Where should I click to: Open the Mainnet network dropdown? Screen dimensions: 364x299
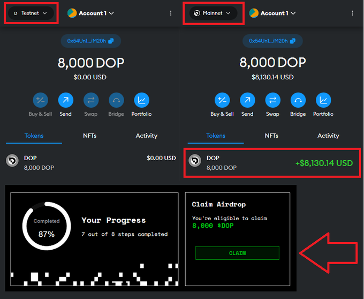214,13
